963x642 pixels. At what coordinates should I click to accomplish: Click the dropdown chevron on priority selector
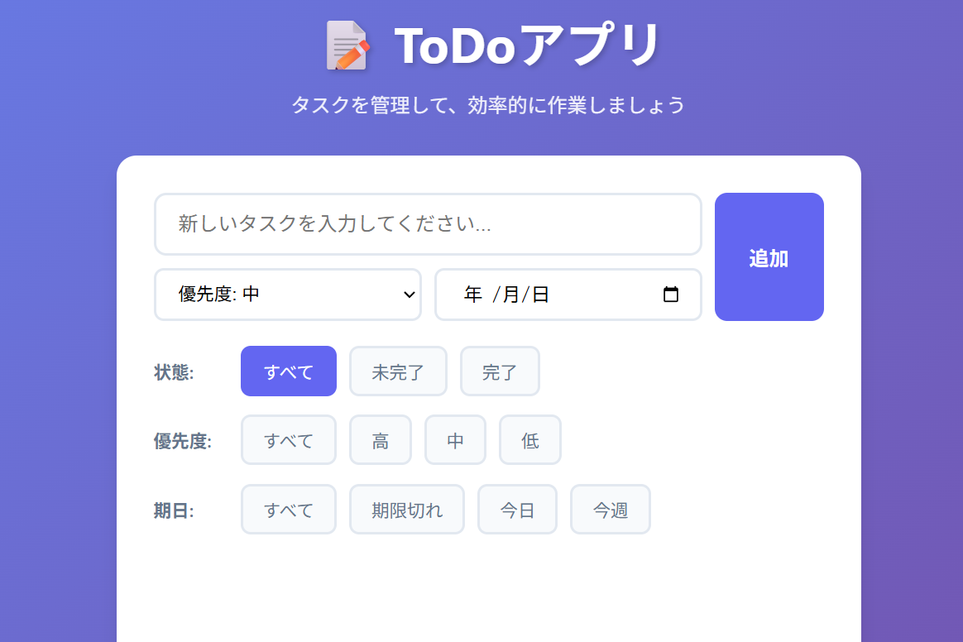point(408,295)
